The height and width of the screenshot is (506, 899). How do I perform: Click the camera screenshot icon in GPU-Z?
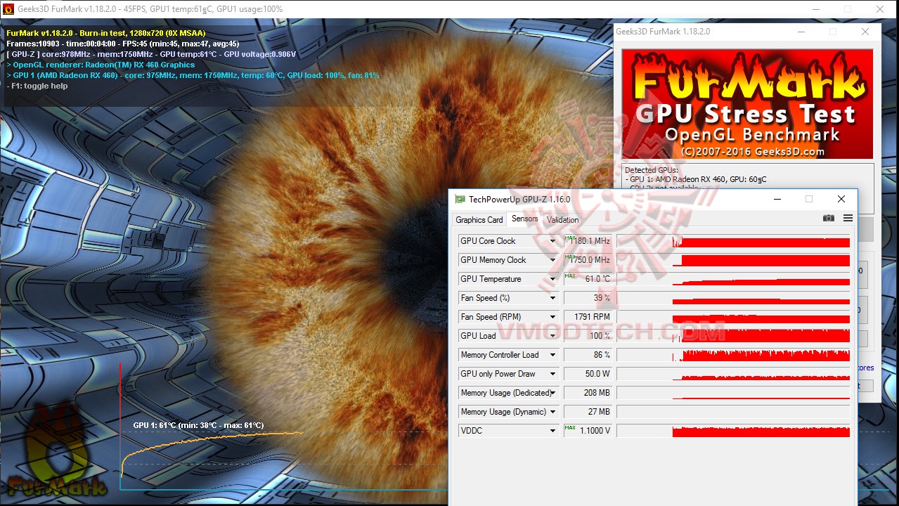[x=829, y=219]
